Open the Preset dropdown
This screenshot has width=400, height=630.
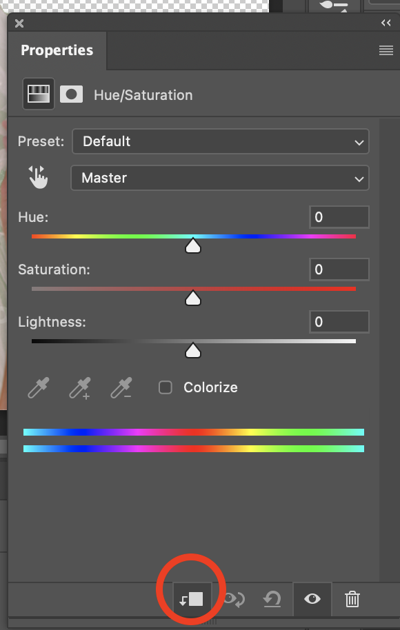point(220,141)
